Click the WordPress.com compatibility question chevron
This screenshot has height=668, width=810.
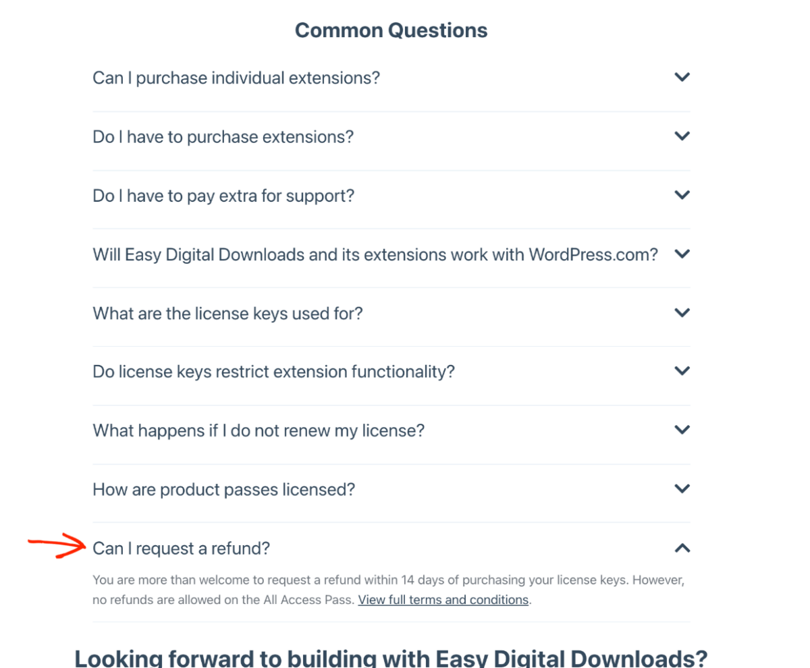(x=682, y=254)
